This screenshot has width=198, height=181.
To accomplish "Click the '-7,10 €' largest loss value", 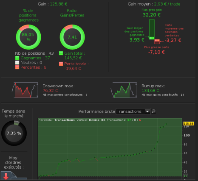I will pyautogui.click(x=156, y=52).
